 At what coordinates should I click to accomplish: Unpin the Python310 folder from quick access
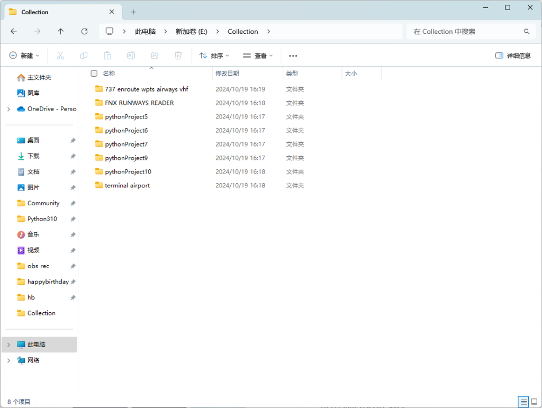pos(73,219)
